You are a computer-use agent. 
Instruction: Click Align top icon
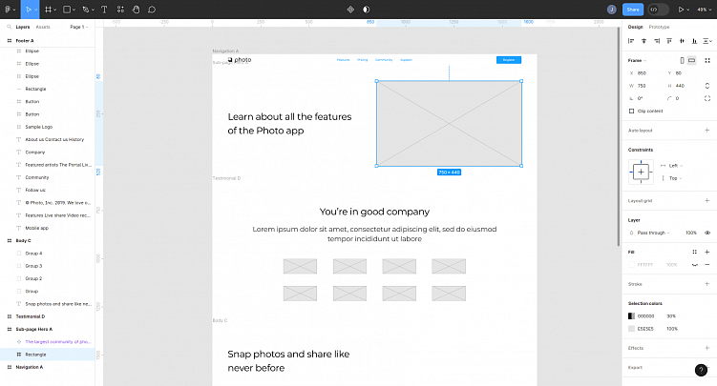669,41
